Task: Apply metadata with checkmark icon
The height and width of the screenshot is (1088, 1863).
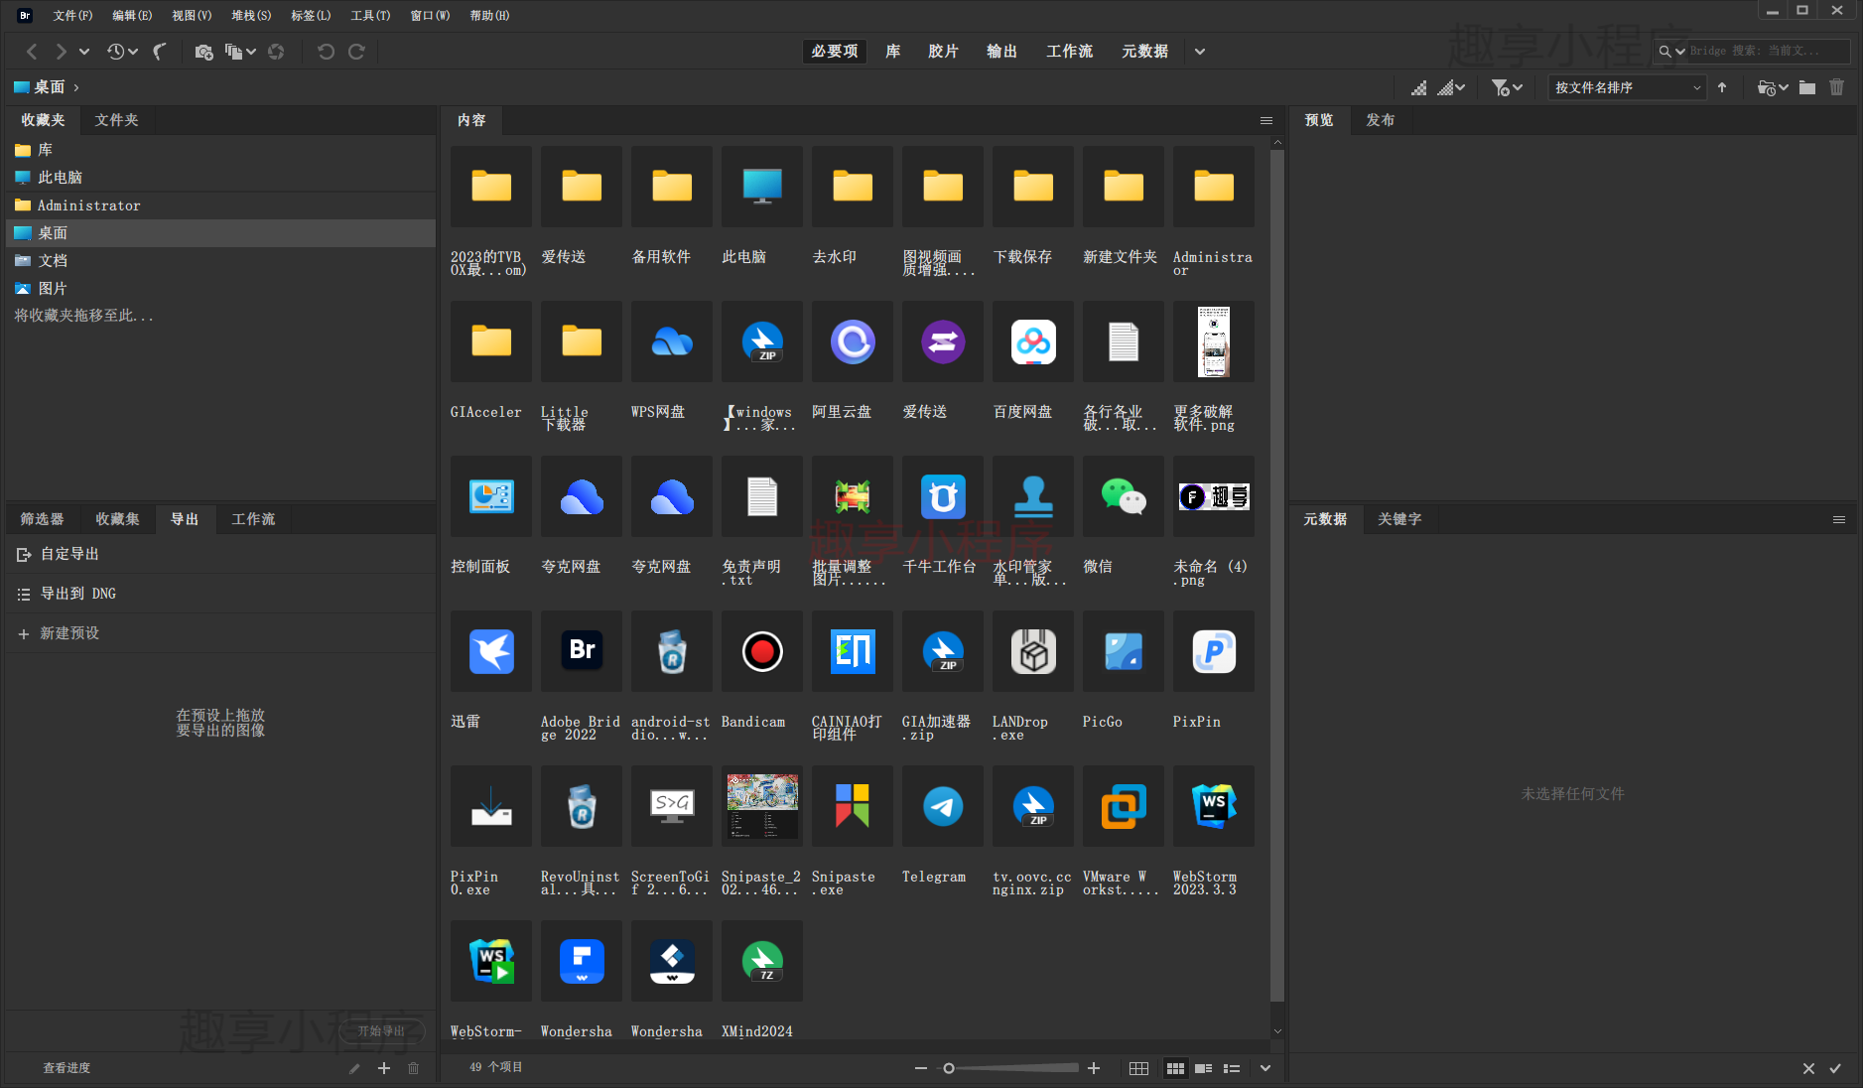Action: point(1835,1068)
